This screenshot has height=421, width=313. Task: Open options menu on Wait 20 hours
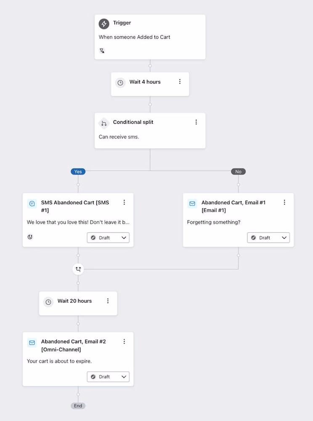(108, 301)
